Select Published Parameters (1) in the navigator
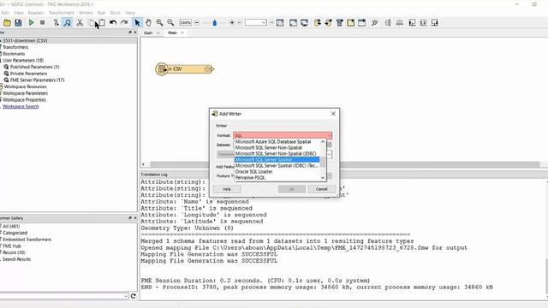The height and width of the screenshot is (308, 548). 34,67
